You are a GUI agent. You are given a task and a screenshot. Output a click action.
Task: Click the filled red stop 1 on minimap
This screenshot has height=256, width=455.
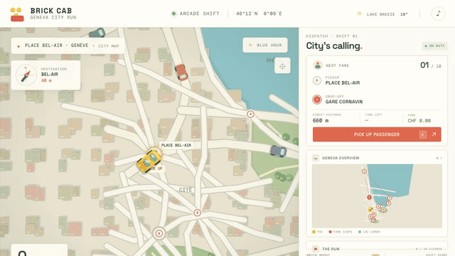click(369, 198)
